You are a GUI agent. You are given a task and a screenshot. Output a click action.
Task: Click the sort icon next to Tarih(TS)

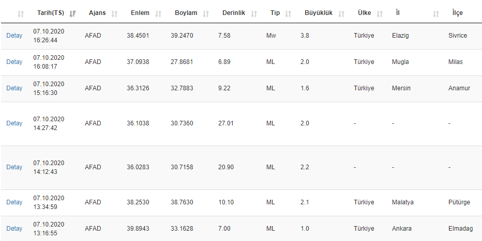coord(72,14)
